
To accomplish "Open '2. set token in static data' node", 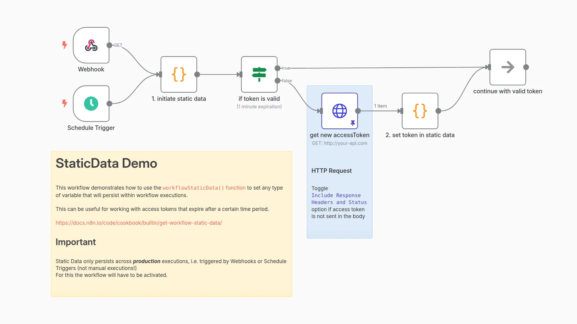I will click(420, 111).
